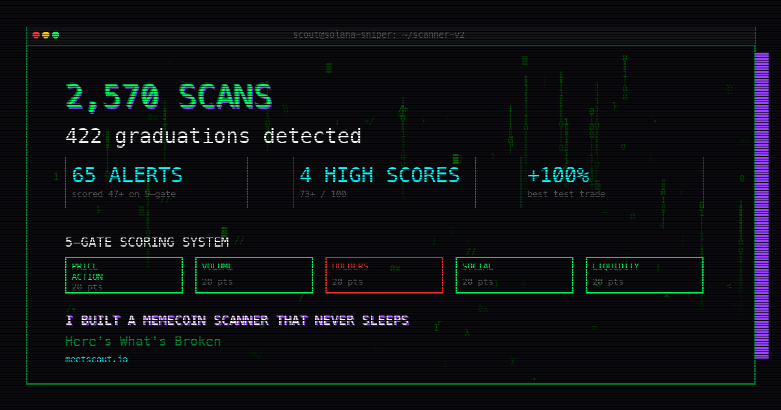
Task: Select the VOLUME gate card
Action: tap(254, 275)
